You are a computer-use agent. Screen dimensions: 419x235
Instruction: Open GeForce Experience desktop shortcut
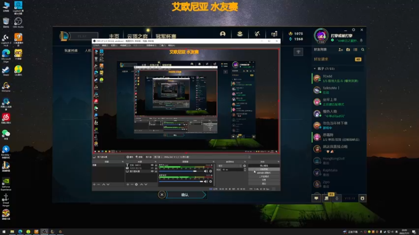tap(6, 184)
